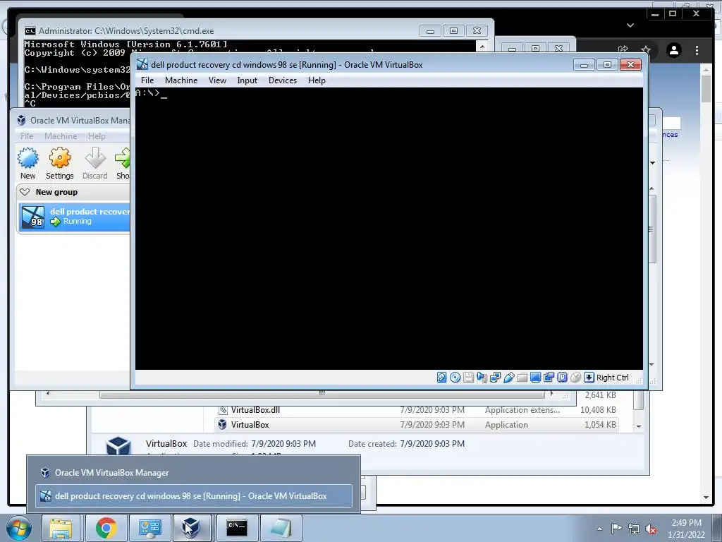Click Oracle VM VirtualBox Manager taskbar preview
722x542 pixels.
coord(193,472)
